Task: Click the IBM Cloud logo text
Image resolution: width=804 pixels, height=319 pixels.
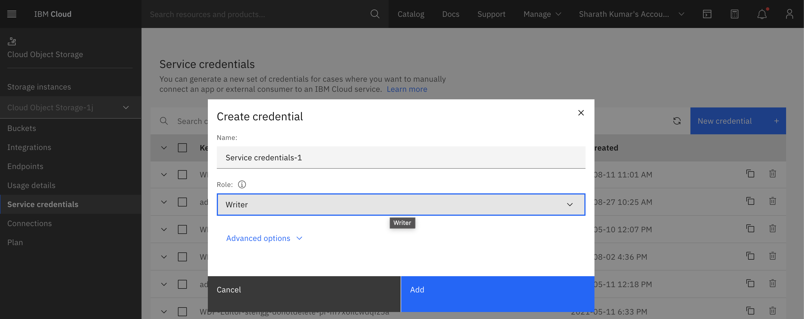Action: (x=53, y=14)
